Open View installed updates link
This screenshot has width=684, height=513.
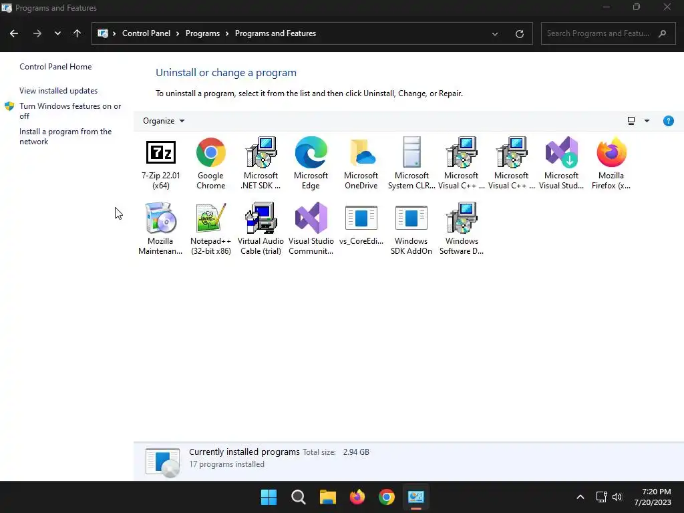(59, 91)
